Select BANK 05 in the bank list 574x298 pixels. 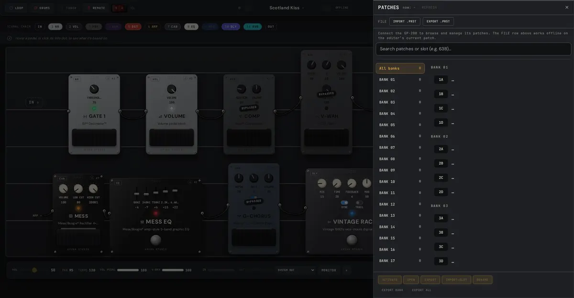coord(400,125)
